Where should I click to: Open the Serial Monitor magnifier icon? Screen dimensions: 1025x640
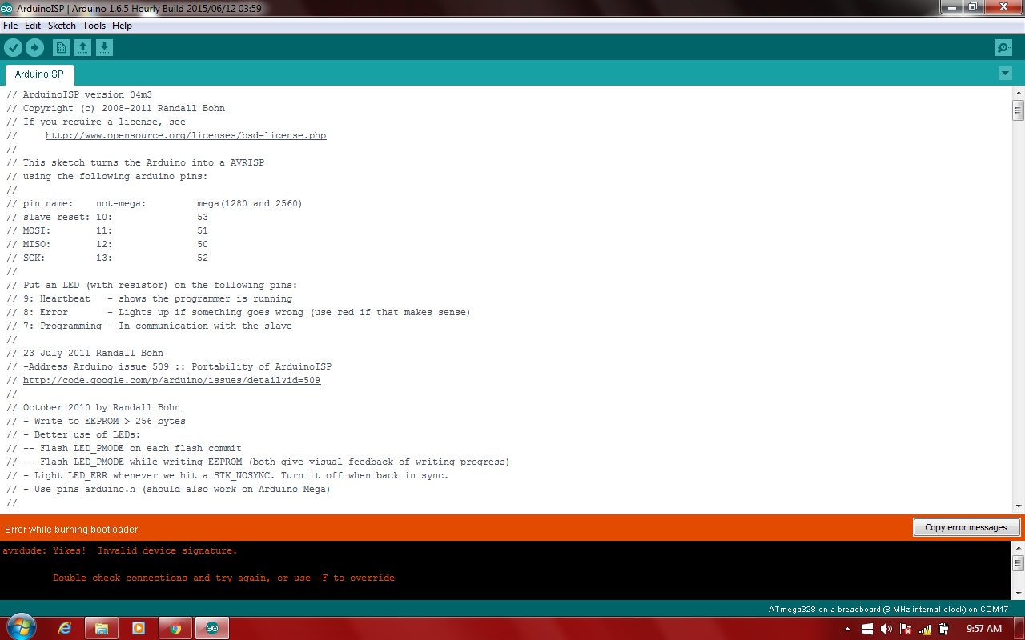coord(1003,48)
